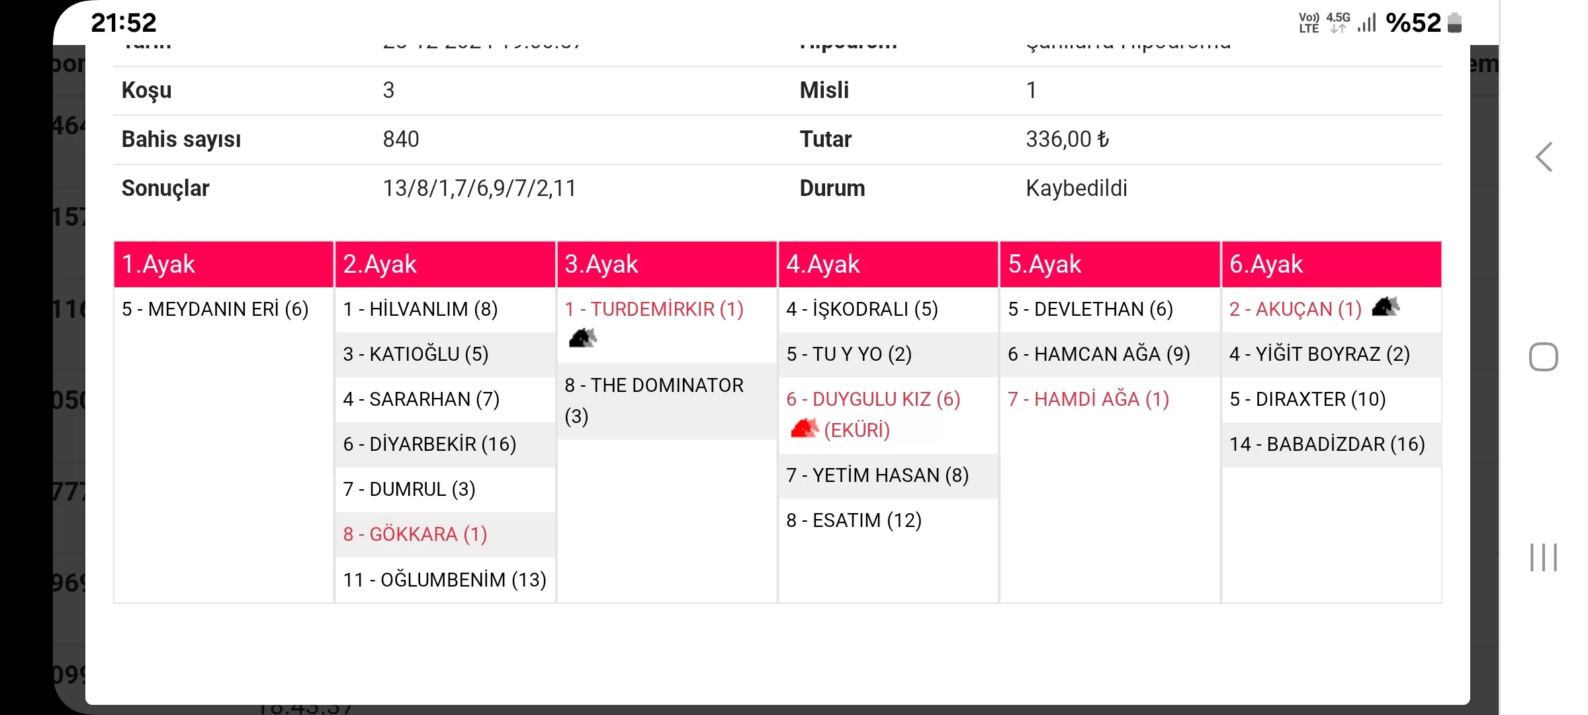Select the 4.Ayak column header
1588x715 pixels.
click(888, 264)
